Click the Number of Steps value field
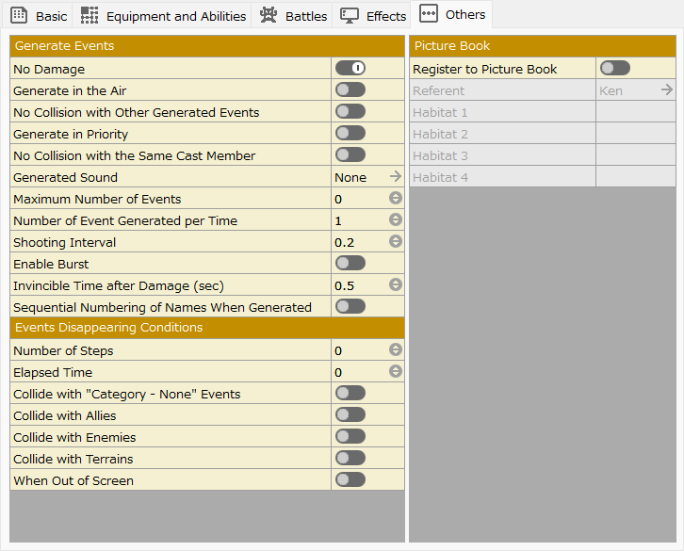Viewport: 684px width, 551px height. (358, 350)
